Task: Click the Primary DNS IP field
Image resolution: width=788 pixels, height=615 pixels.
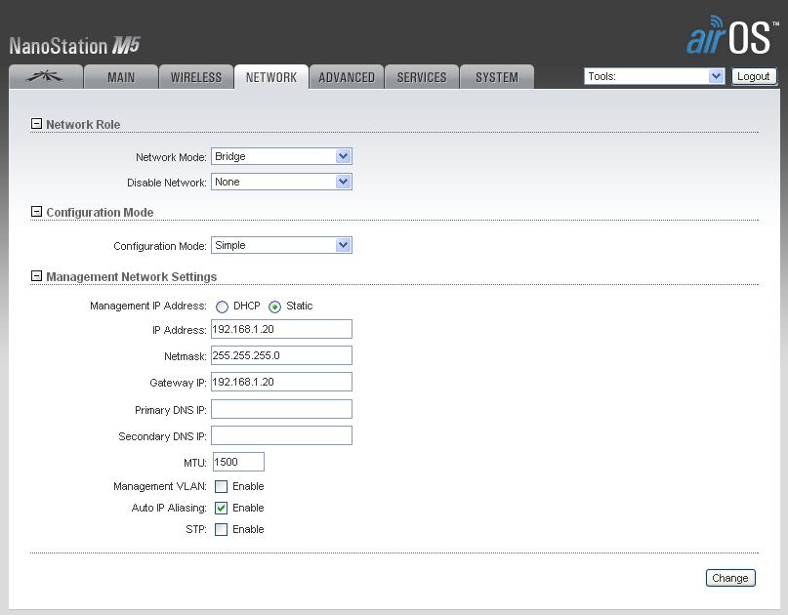Action: pos(281,409)
